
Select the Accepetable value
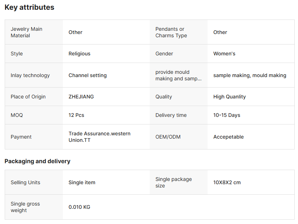pos(229,137)
